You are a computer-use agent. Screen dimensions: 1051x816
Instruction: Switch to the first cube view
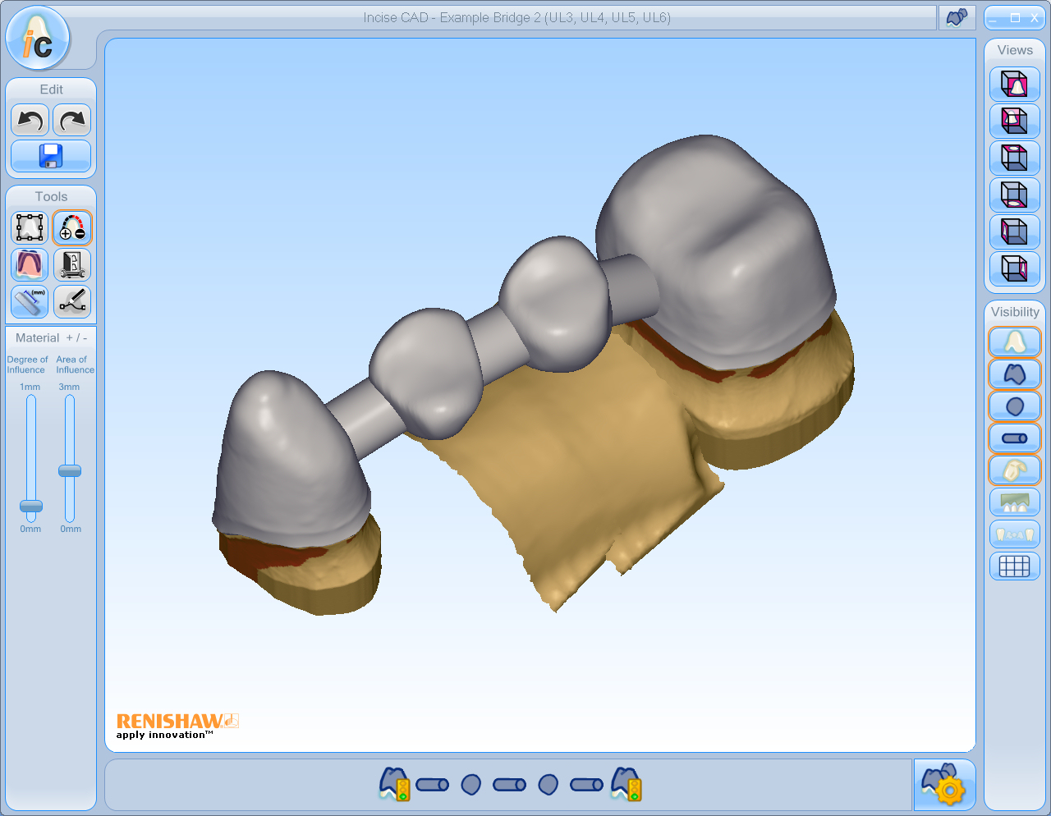[1015, 85]
